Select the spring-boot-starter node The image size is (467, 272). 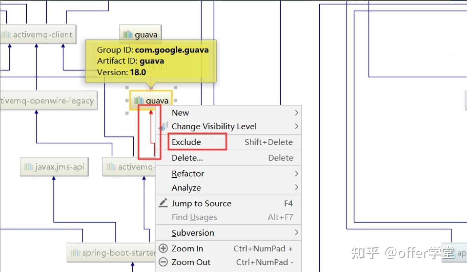(112, 252)
